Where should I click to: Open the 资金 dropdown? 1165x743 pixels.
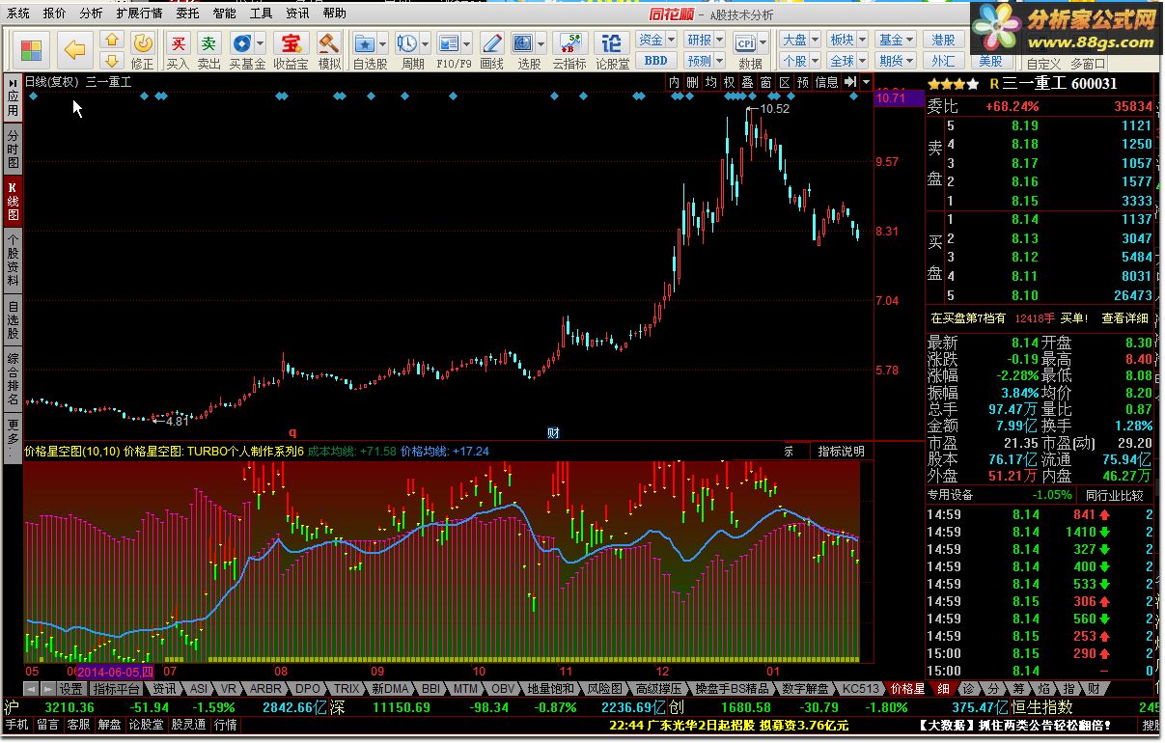click(x=656, y=40)
